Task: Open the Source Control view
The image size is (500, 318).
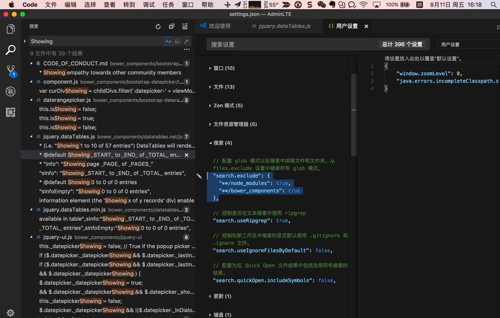Action: coord(10,70)
